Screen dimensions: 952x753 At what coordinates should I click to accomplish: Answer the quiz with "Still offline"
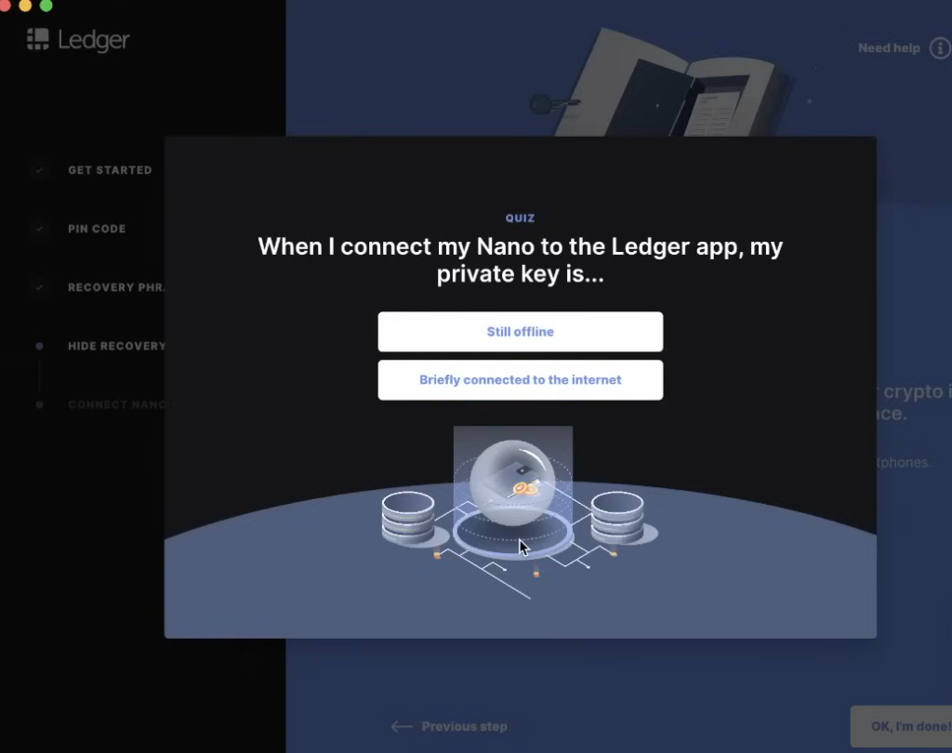pos(521,332)
